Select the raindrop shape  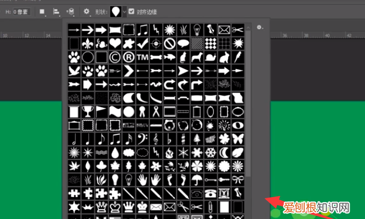tap(115, 153)
